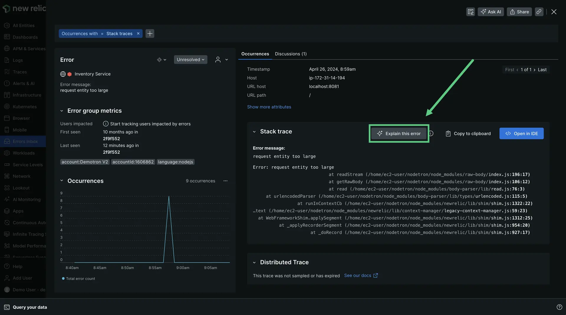Screen dimensions: 566x315
Task: Collapse the Error group metrics section
Action: coord(62,111)
